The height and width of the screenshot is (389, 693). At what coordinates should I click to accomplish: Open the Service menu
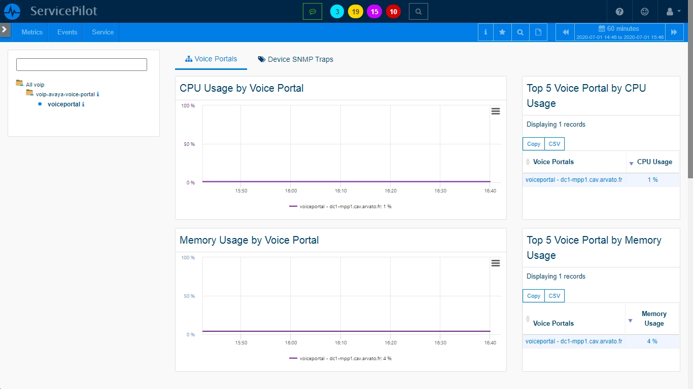[102, 32]
